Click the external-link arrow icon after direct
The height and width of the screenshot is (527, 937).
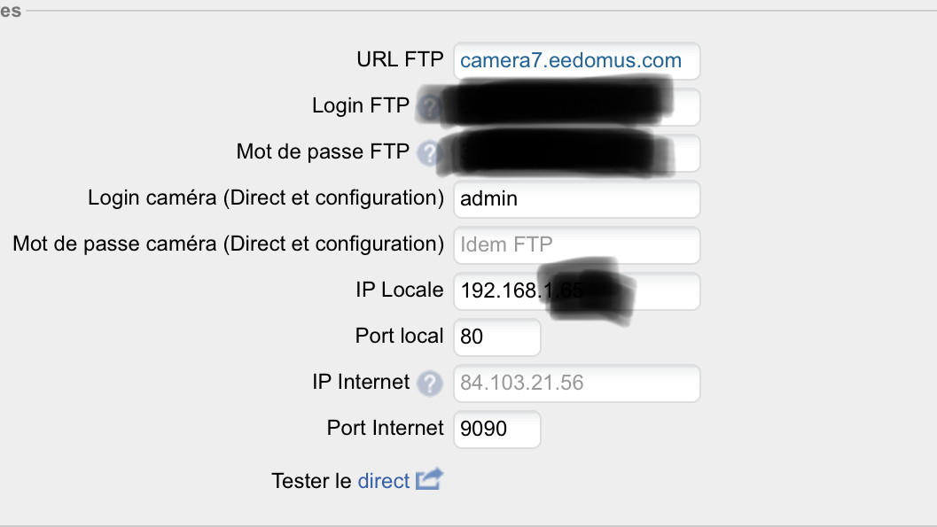[429, 479]
